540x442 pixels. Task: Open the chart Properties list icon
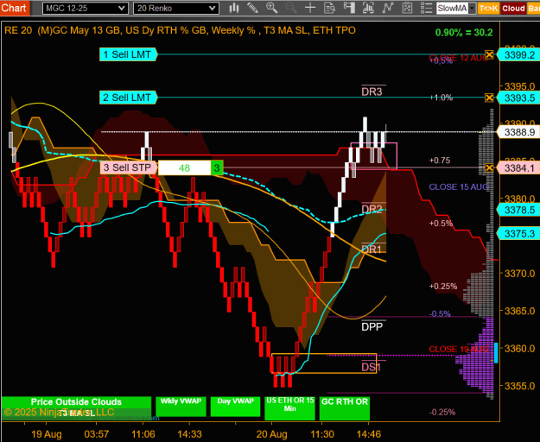pos(426,8)
